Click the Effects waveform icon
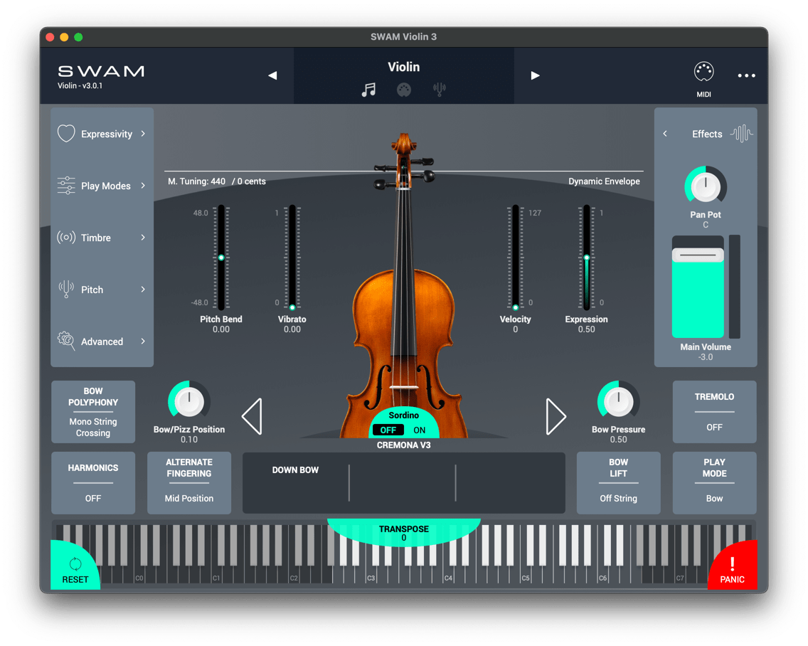Image resolution: width=808 pixels, height=646 pixels. 742,134
